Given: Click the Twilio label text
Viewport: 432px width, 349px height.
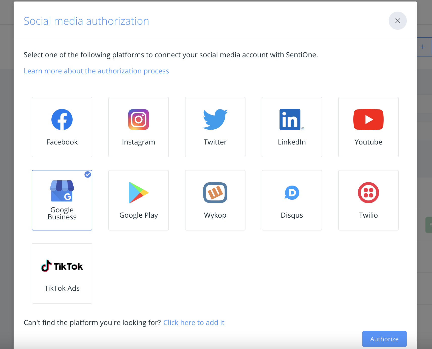Looking at the screenshot, I should click(368, 215).
